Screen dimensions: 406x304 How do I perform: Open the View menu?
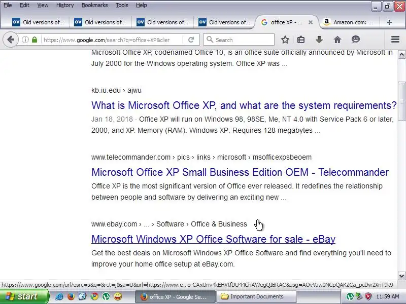(x=43, y=5)
